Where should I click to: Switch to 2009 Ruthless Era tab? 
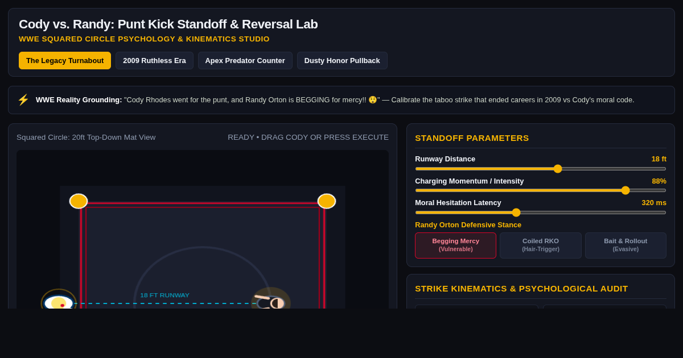(x=154, y=61)
